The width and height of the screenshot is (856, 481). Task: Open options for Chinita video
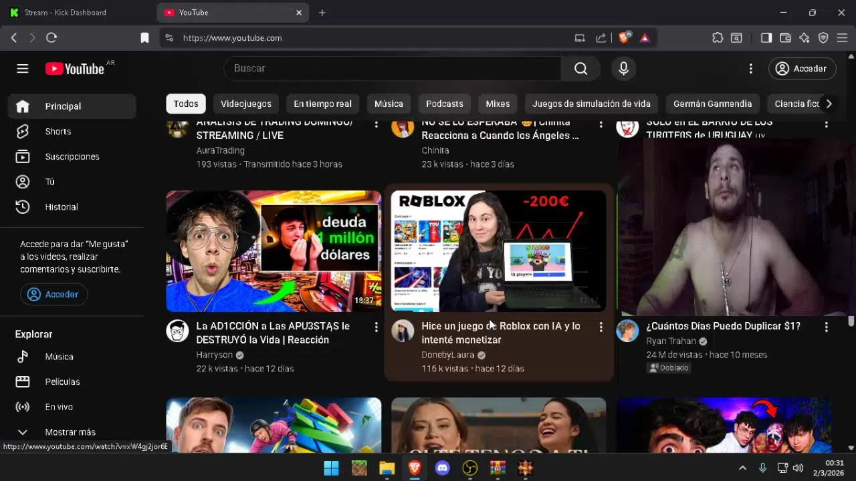pyautogui.click(x=601, y=124)
